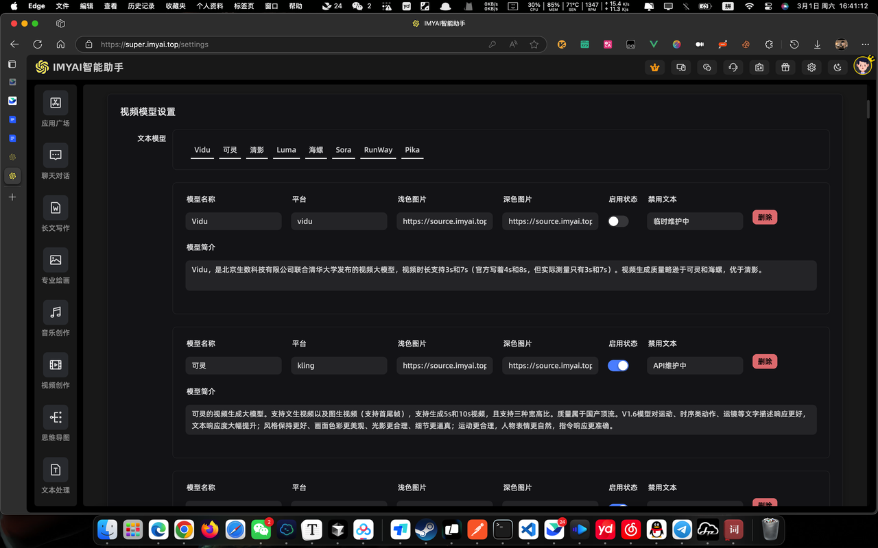This screenshot has width=878, height=548.
Task: Edit the kling platform field
Action: [340, 366]
